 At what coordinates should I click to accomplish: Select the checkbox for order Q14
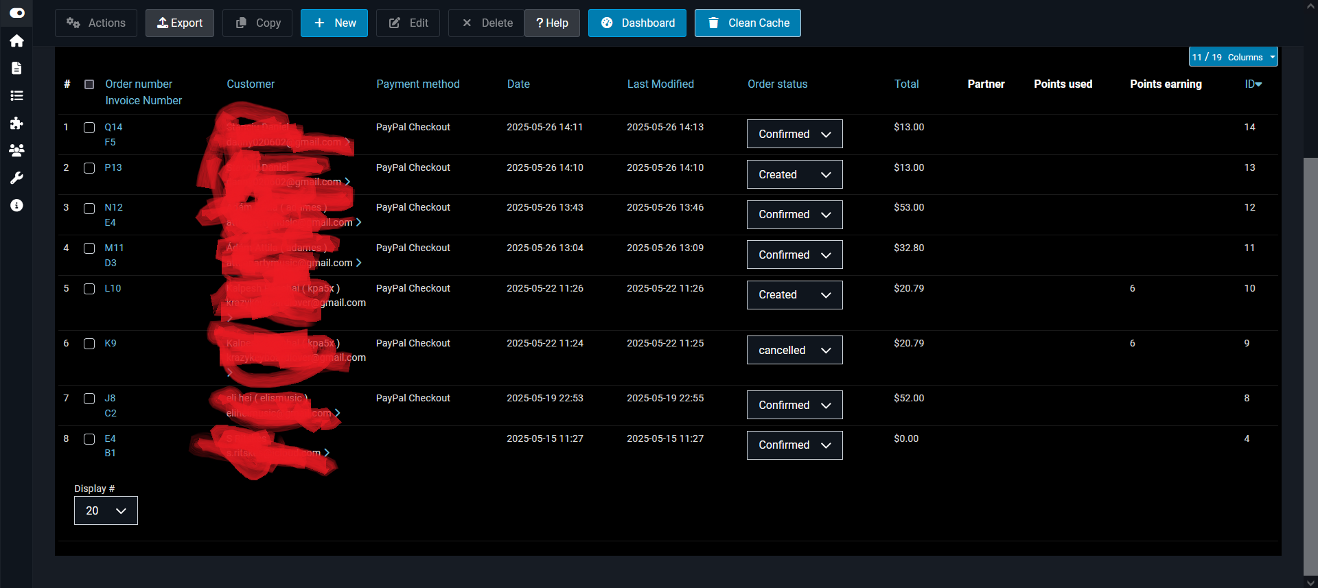tap(89, 128)
